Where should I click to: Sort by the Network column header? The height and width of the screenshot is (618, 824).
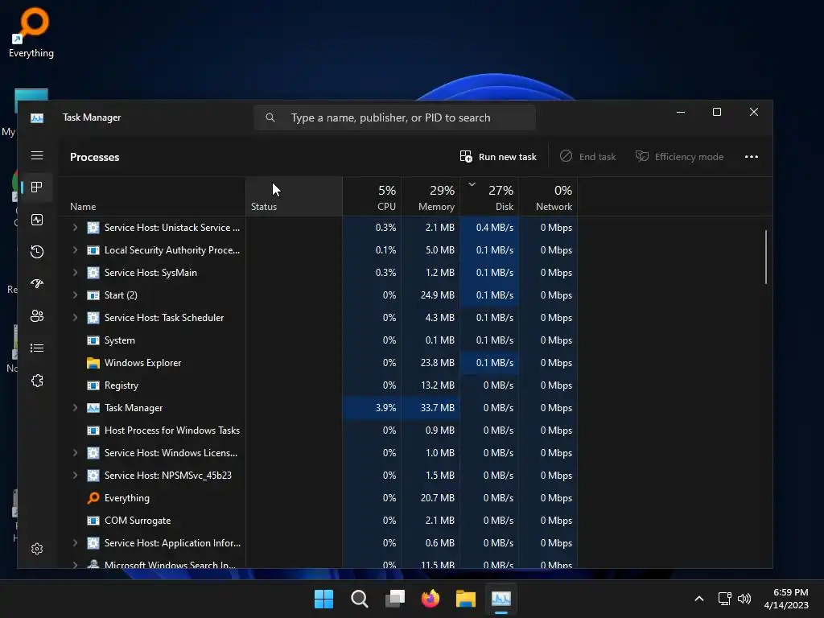tap(548, 196)
